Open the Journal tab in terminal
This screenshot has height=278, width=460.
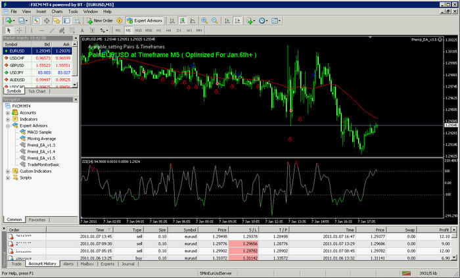(x=128, y=264)
